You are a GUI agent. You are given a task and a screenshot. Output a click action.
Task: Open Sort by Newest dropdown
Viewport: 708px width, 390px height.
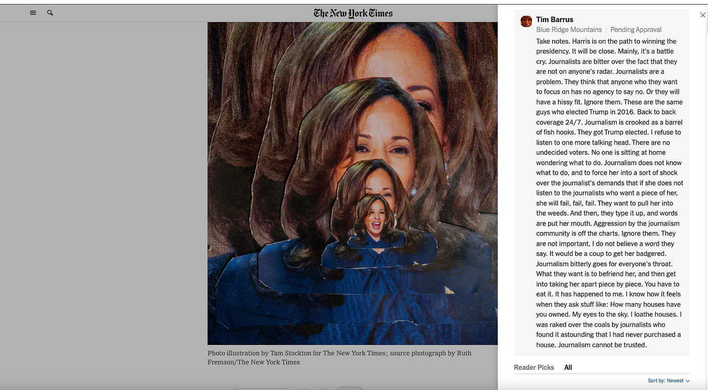[x=669, y=381]
